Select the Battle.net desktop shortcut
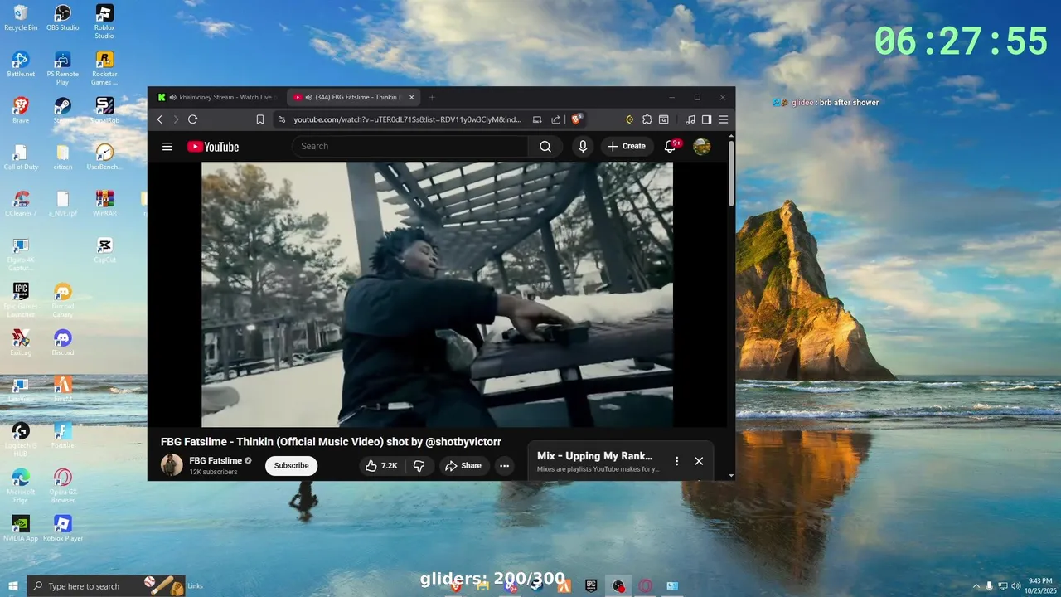This screenshot has height=597, width=1061. [x=21, y=64]
